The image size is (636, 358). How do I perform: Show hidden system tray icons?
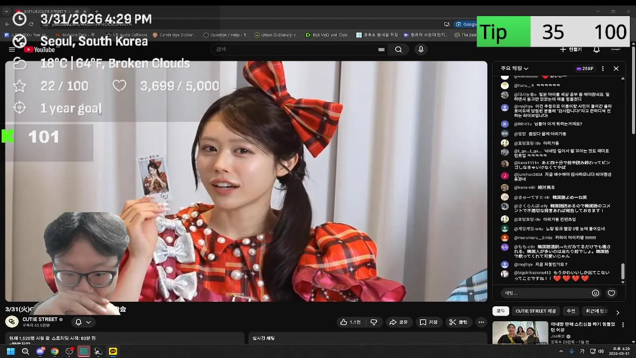[x=561, y=351]
